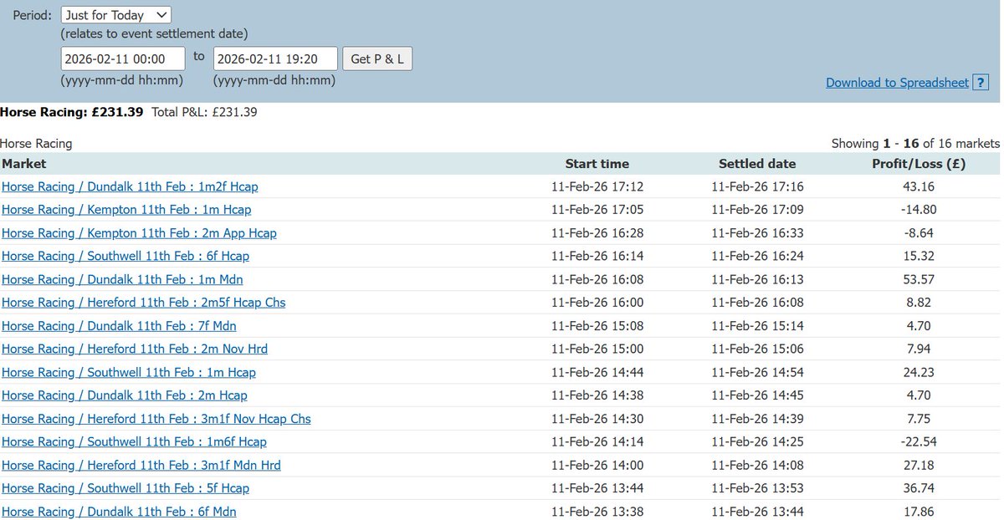Open the Dundalk 1m2f Hcap market
1004x520 pixels.
tap(130, 186)
